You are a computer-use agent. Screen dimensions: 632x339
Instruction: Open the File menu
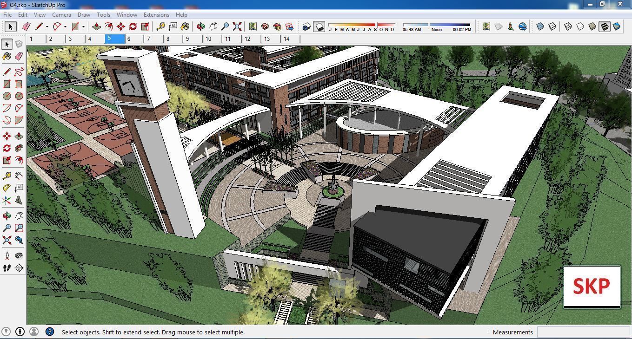point(7,14)
